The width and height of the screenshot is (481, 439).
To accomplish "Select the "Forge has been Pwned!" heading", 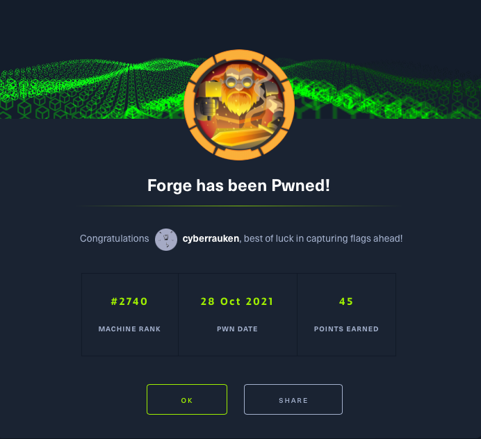I will (238, 185).
